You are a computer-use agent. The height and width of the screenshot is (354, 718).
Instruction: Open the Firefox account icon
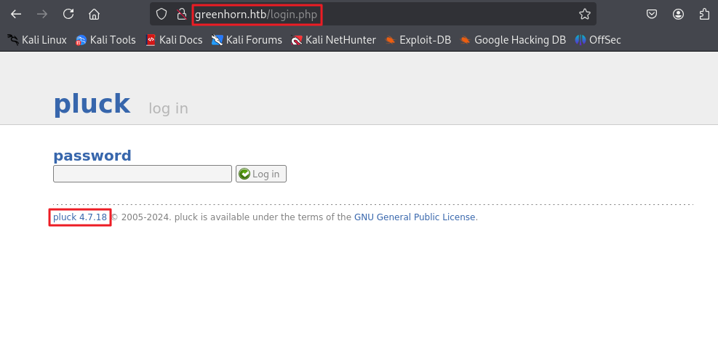[x=678, y=15]
